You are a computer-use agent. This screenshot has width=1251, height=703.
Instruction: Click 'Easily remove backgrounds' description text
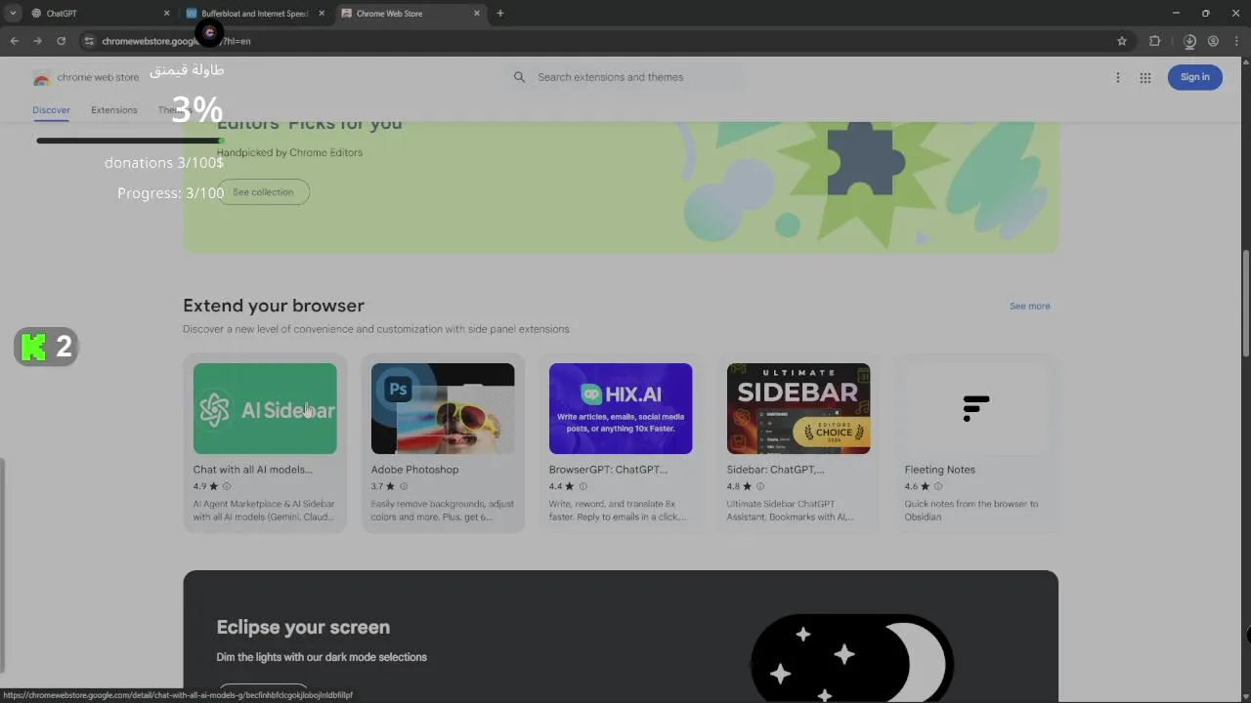[443, 511]
